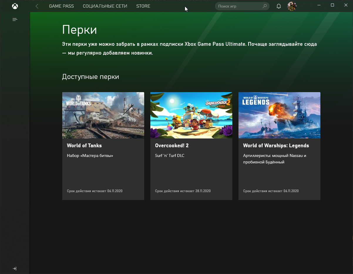353x274 pixels.
Task: Click the Перки page heading
Action: coord(79,30)
